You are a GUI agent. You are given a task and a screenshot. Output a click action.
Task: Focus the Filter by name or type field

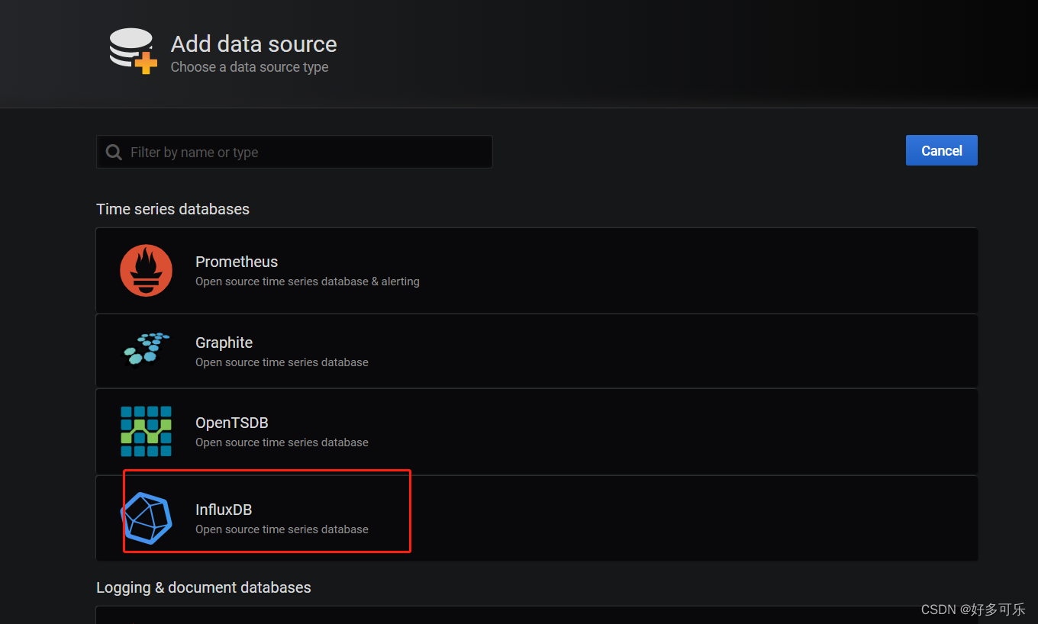295,152
